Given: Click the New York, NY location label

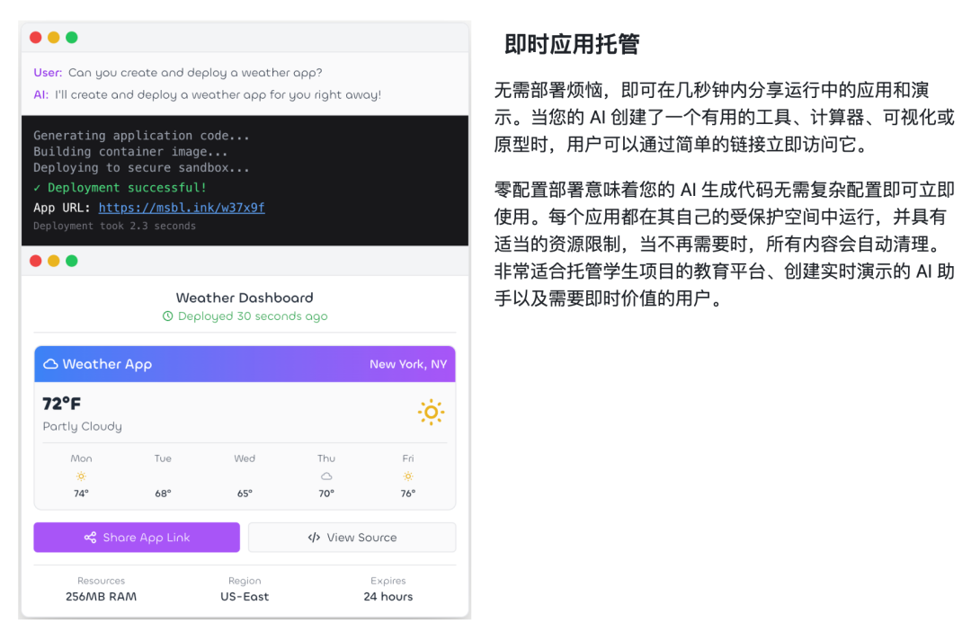Looking at the screenshot, I should 408,364.
